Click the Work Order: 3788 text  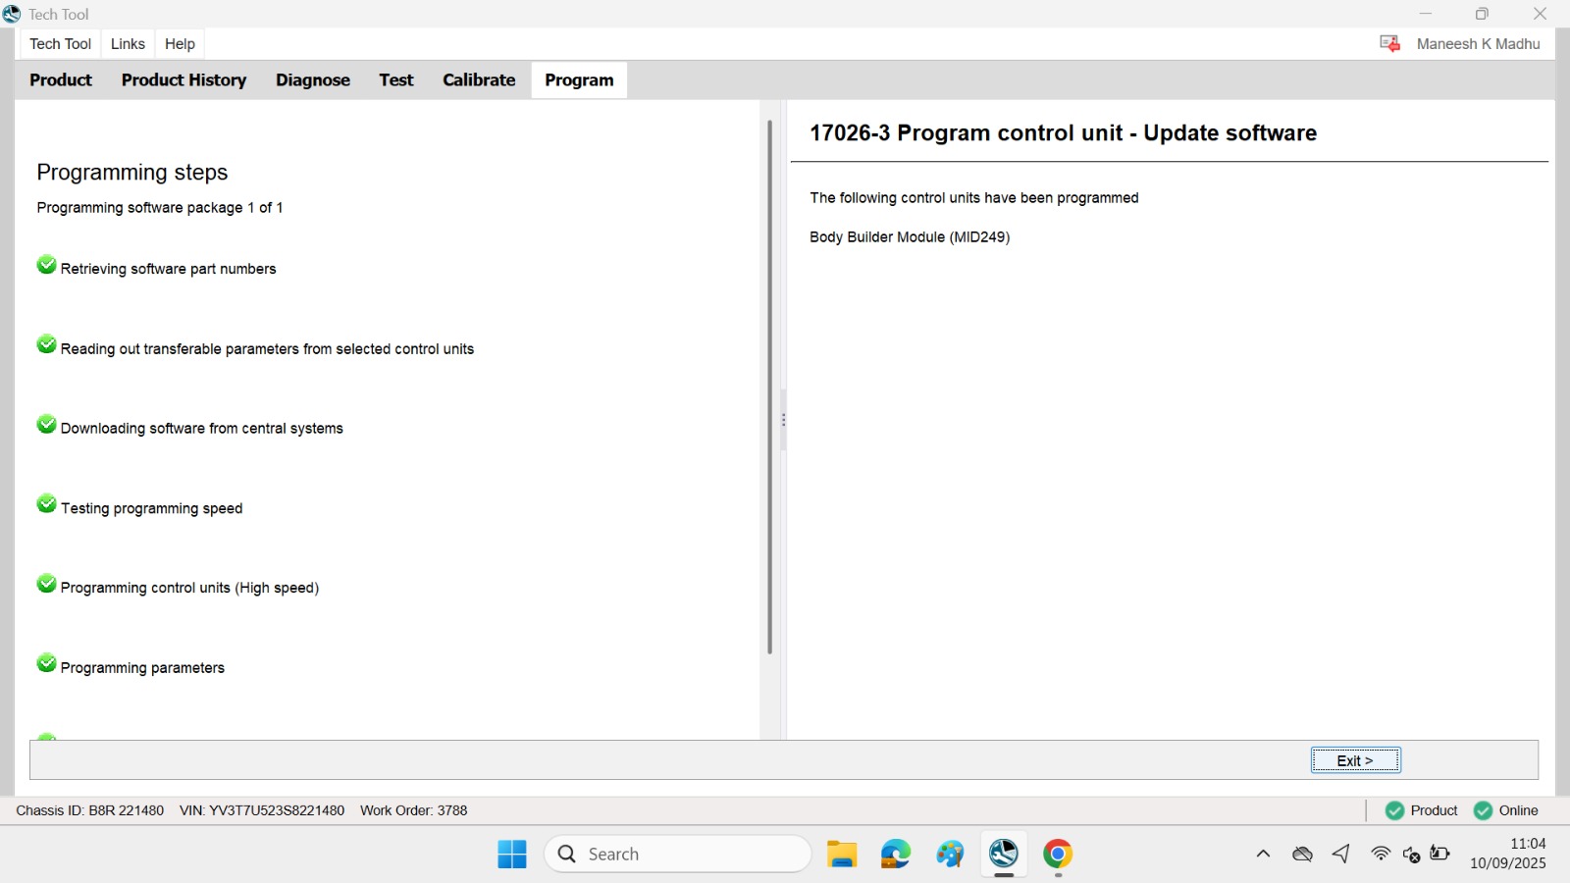(413, 810)
